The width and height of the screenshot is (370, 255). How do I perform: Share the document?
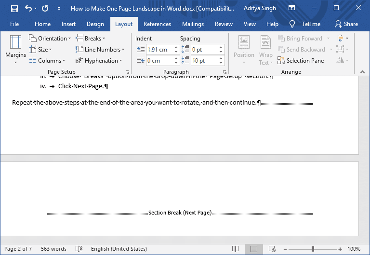346,24
